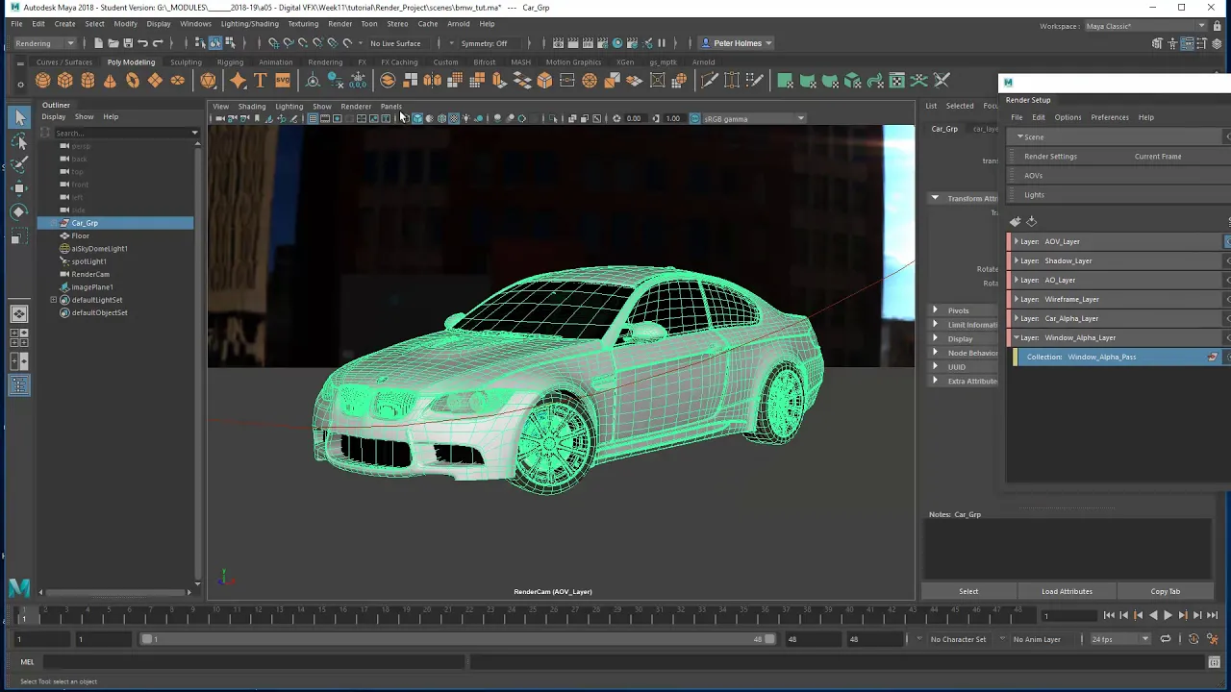Viewport: 1231px width, 692px height.
Task: Click the Load Attributes button
Action: 1067,591
